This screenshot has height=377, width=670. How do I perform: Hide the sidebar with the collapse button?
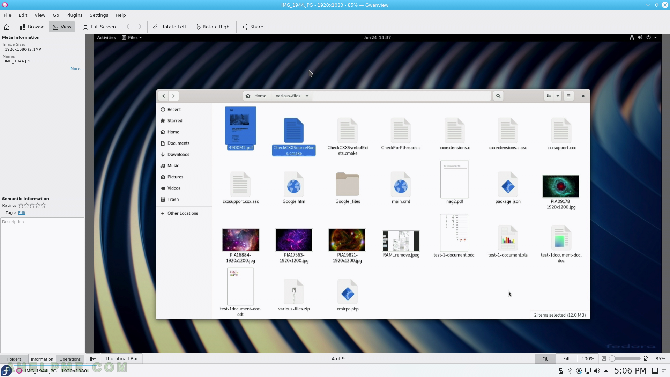(x=93, y=359)
